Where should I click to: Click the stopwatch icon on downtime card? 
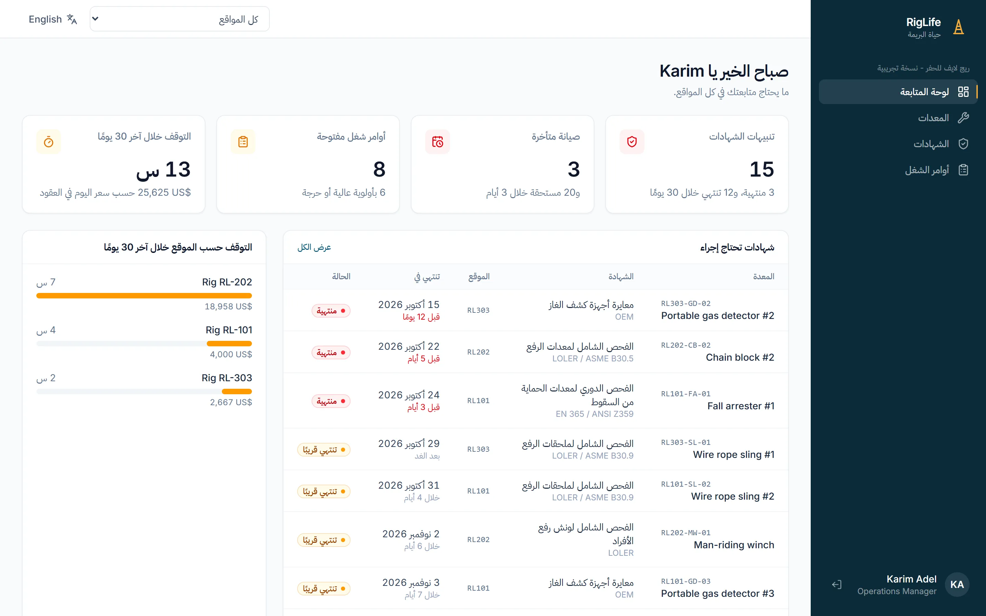[x=49, y=142]
